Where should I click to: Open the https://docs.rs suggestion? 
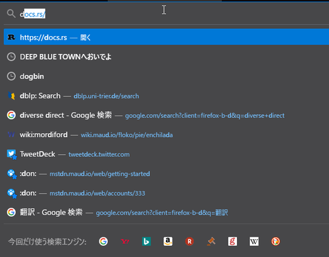click(166, 37)
